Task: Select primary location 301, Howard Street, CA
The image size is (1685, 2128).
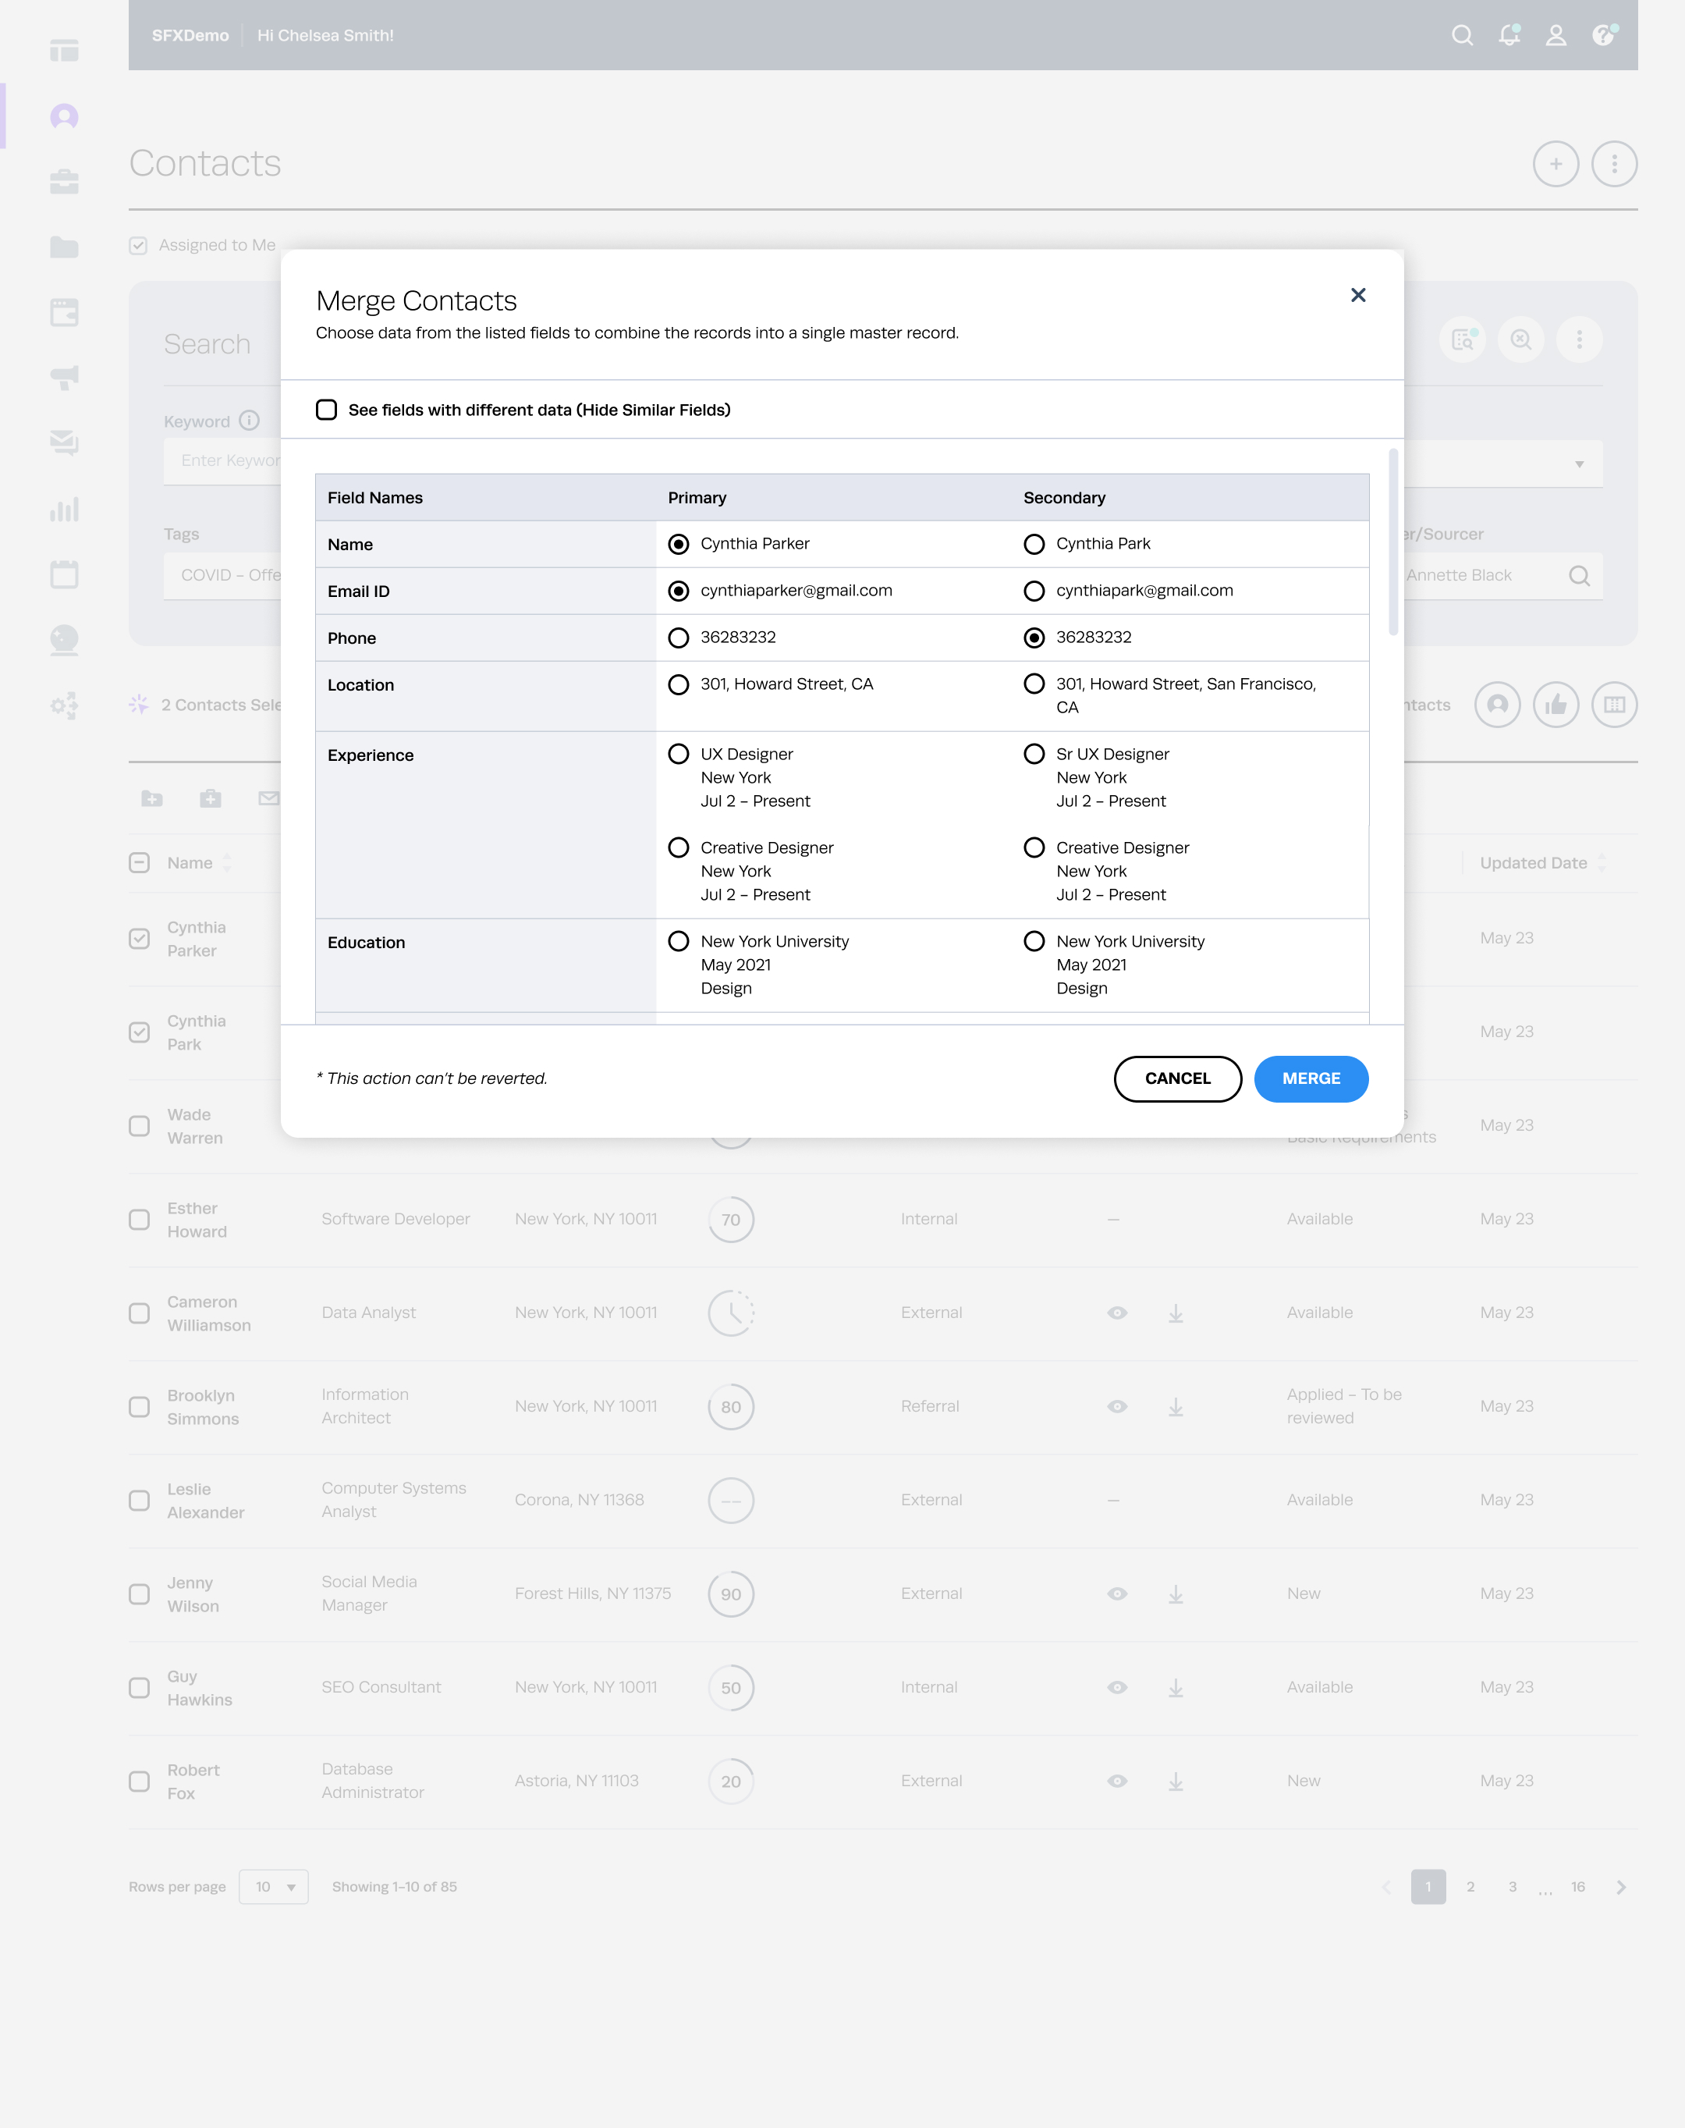Action: point(679,685)
